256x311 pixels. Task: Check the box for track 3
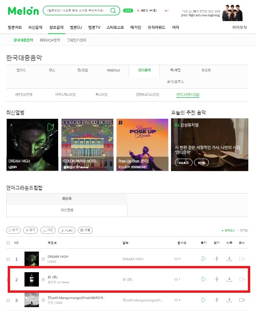click(8, 300)
